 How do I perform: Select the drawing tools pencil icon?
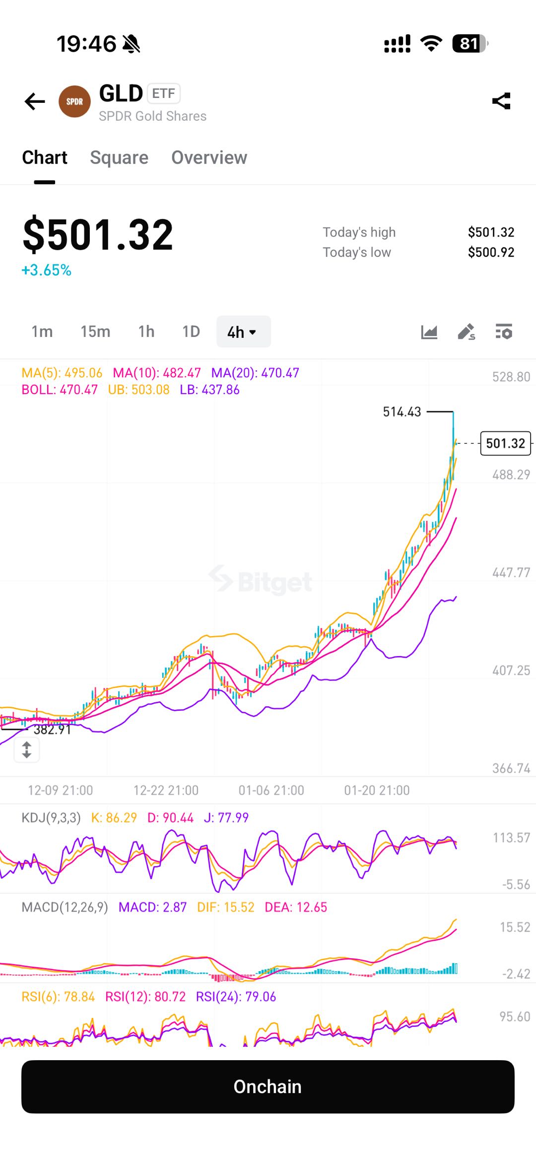click(x=467, y=332)
